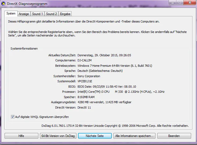
Task: Open the Sound 1 tab
Action: 38,14
